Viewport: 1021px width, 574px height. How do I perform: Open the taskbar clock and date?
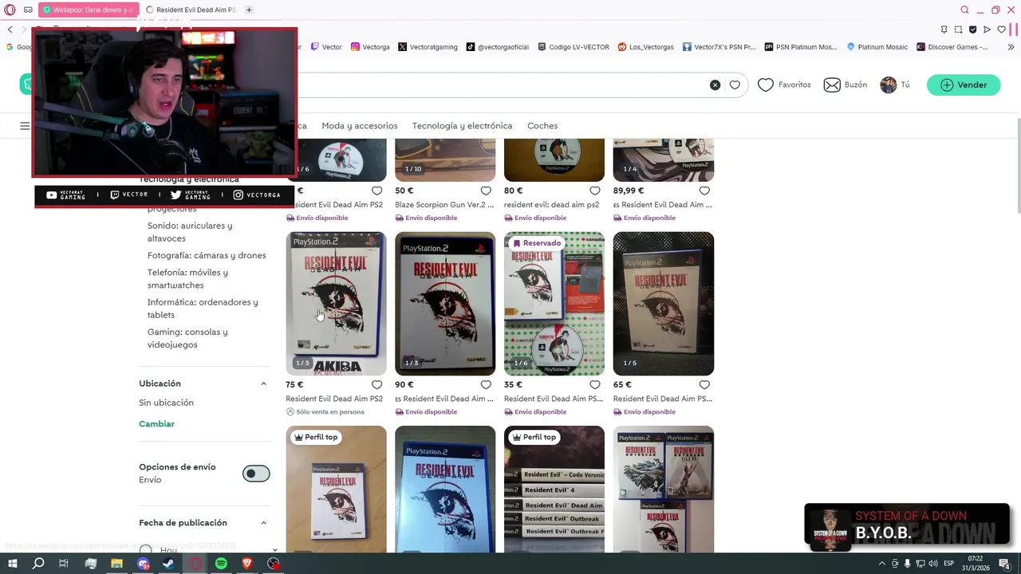point(975,564)
